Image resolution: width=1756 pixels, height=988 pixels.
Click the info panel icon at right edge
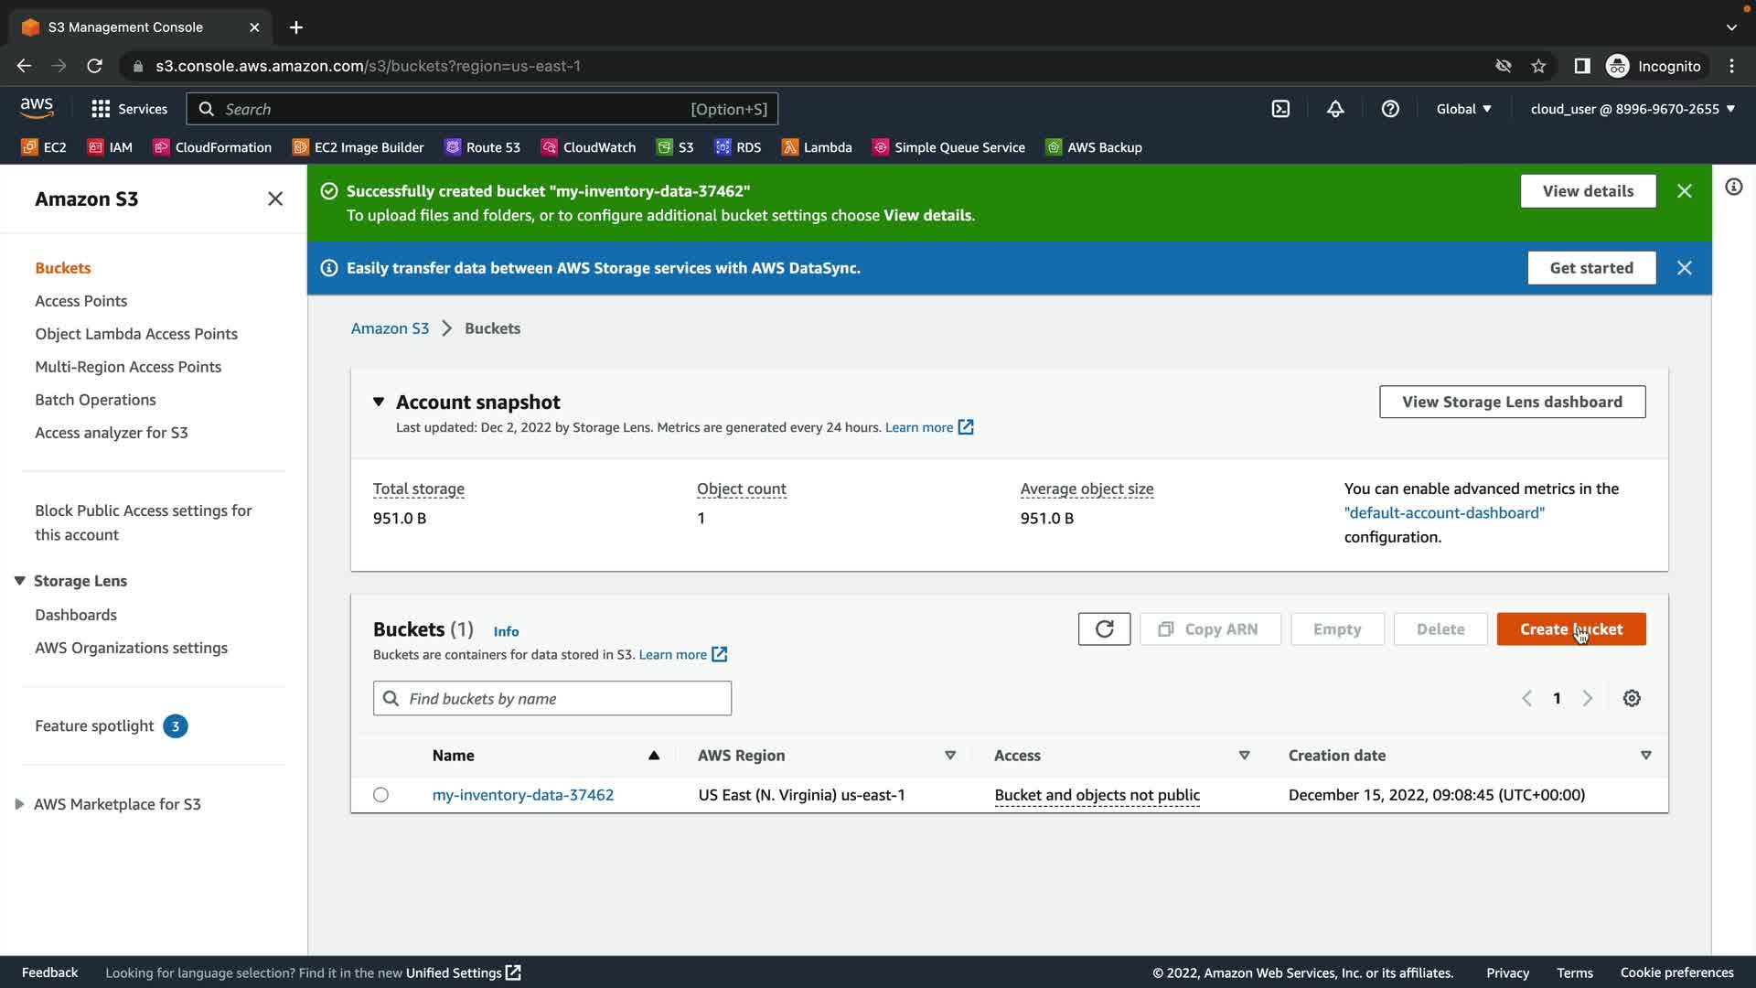[1733, 188]
